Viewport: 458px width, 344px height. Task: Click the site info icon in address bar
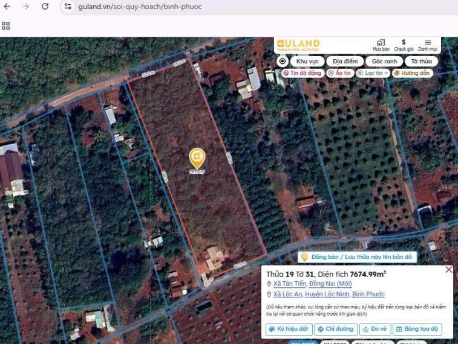pos(68,7)
